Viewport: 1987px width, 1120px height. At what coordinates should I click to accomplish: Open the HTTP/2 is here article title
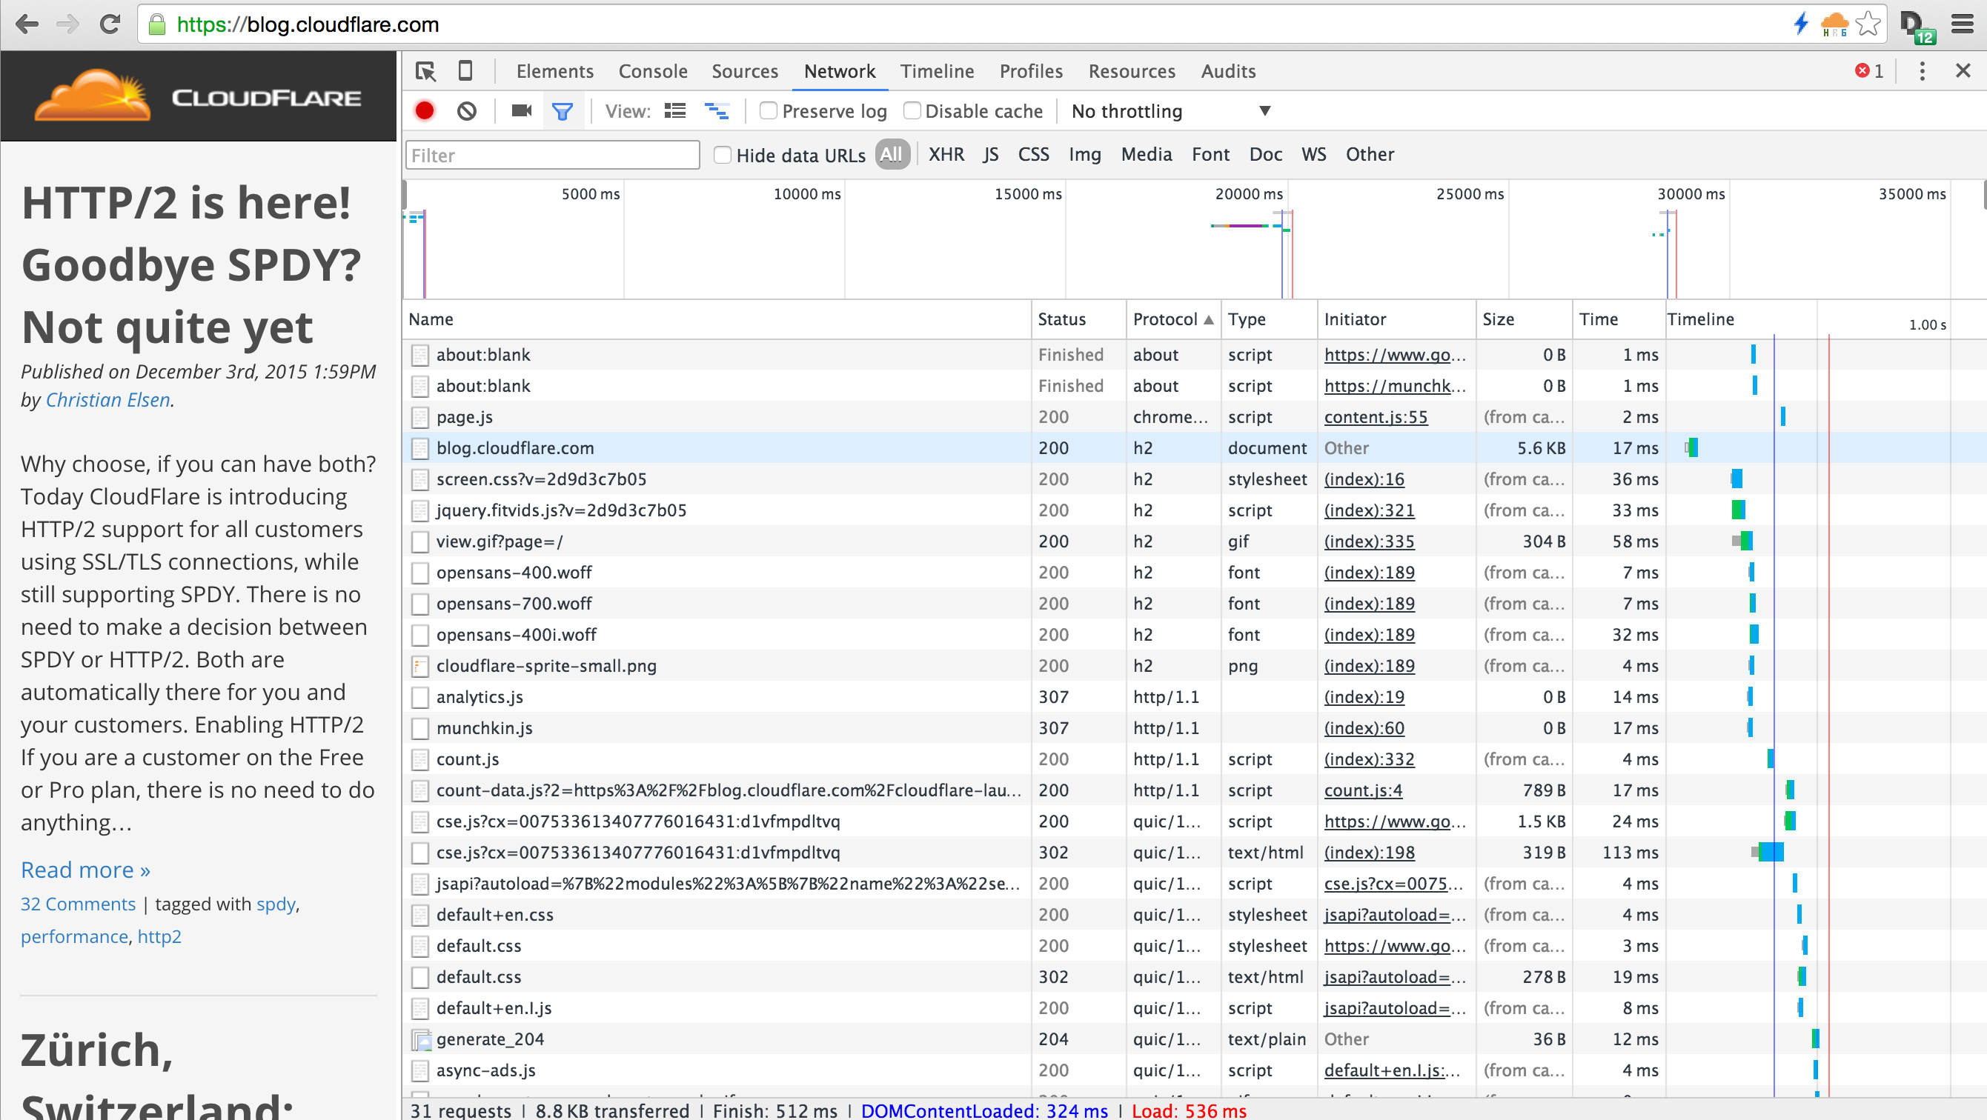[x=191, y=264]
